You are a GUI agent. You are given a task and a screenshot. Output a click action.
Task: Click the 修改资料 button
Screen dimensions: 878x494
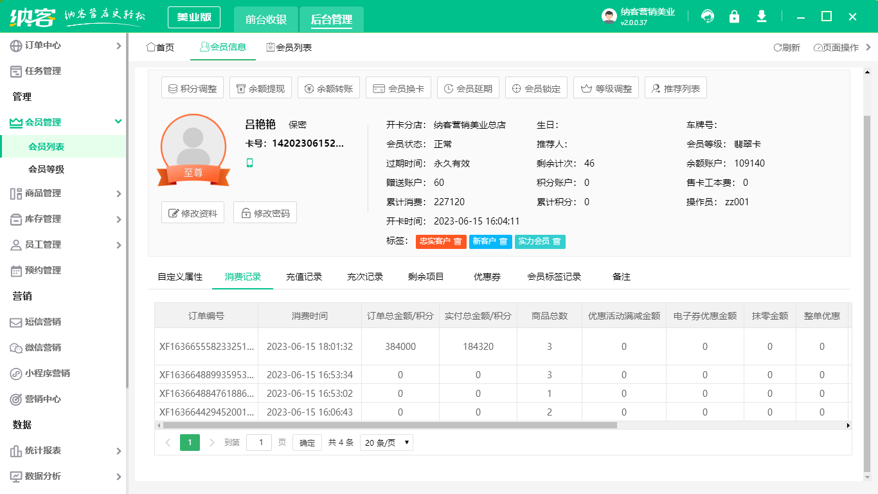click(x=192, y=212)
